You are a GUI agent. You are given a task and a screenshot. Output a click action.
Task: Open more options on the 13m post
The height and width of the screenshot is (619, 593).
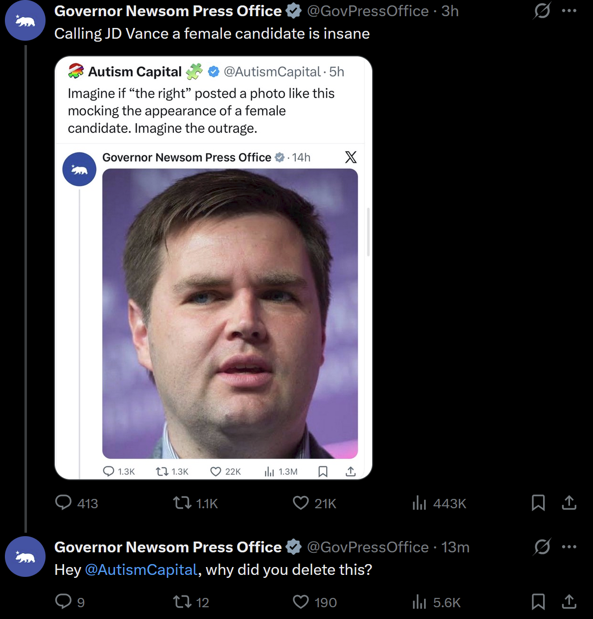pos(569,546)
